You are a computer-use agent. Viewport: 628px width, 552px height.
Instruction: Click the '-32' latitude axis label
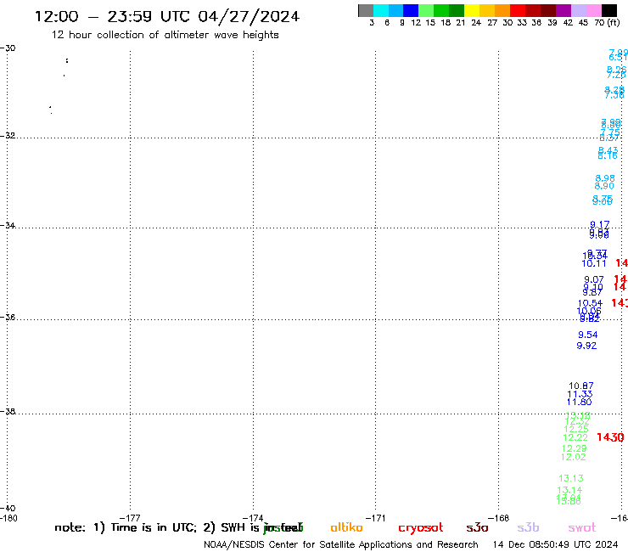[x=8, y=136]
